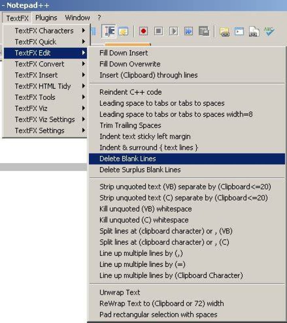Select Line up multiple lines by (,)

[x=187, y=253]
